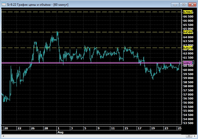198x139 pixels.
Task: Click the chart window icon in title bar
Action: point(4,4)
